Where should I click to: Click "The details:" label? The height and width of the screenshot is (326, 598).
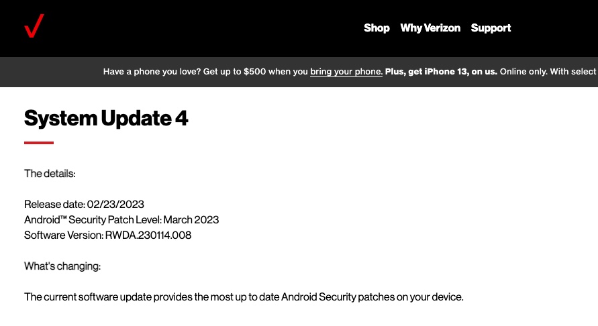coord(50,174)
